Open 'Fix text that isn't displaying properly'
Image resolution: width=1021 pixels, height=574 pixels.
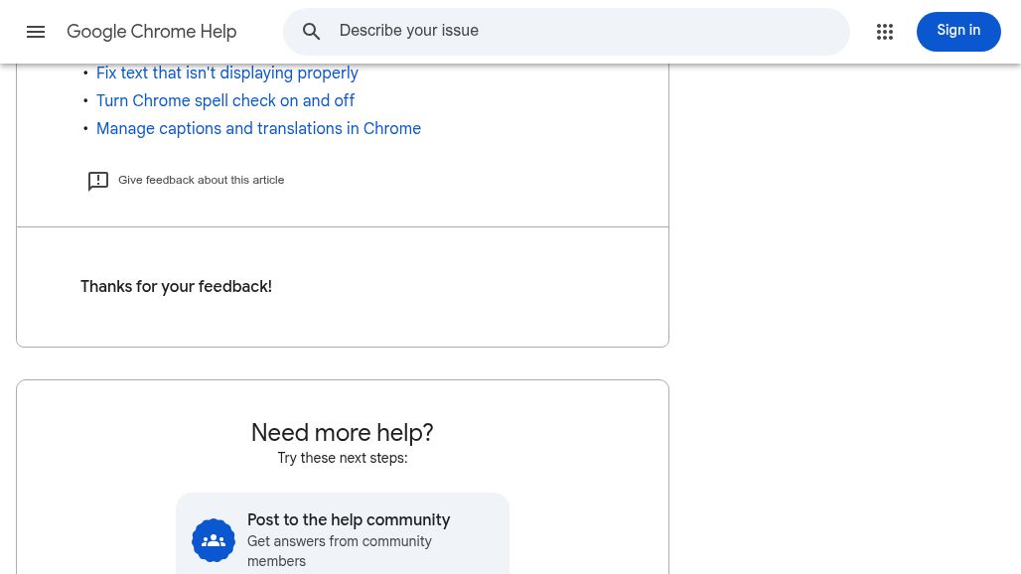click(x=227, y=73)
